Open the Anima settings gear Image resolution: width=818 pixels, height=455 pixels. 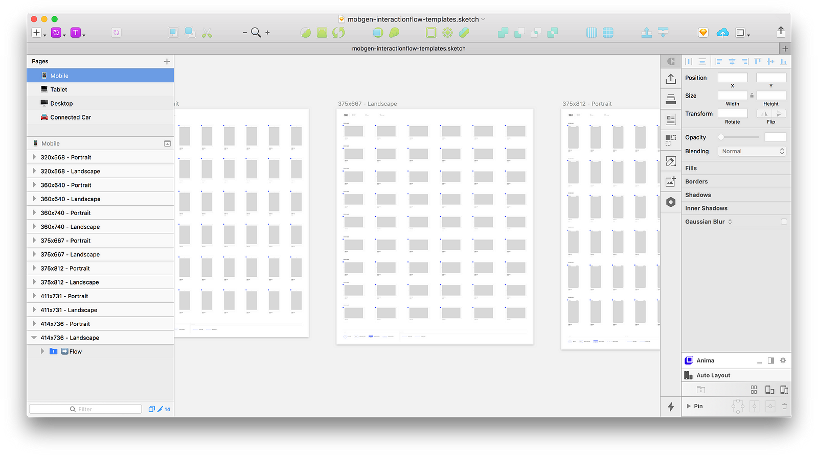coord(783,361)
